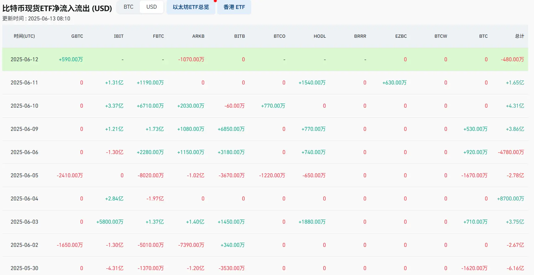This screenshot has height=275, width=534.
Task: Select the 2025-06-09 date cell
Action: 24,129
